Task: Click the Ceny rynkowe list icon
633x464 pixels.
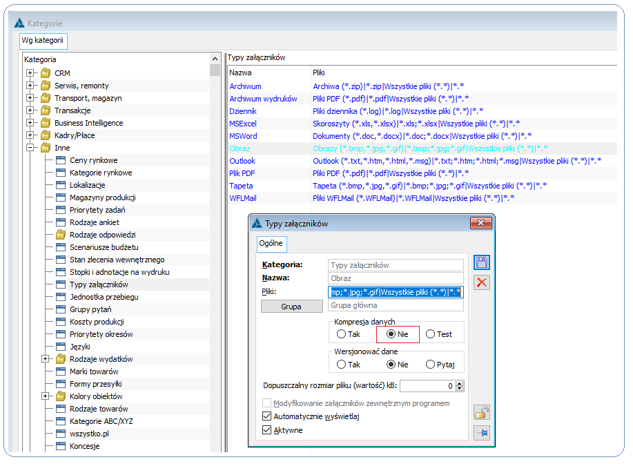Action: point(61,160)
